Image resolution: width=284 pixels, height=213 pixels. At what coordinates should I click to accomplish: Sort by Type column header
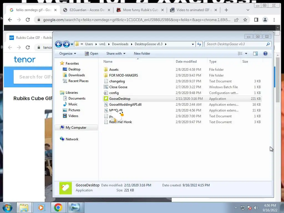tap(213, 62)
